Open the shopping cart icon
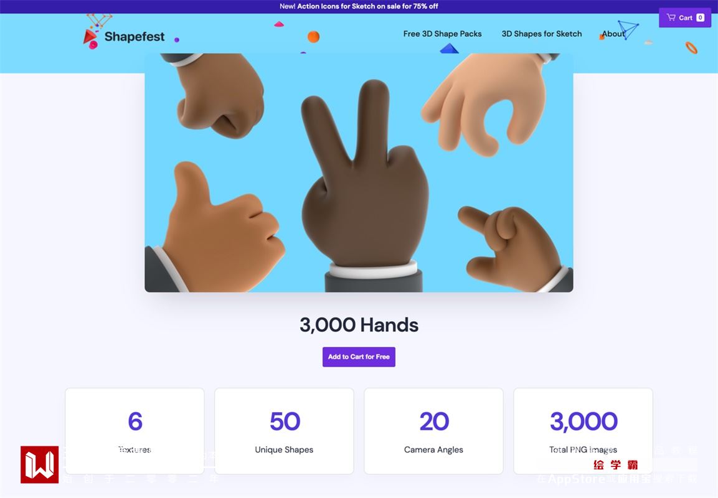The image size is (718, 498). point(671,17)
